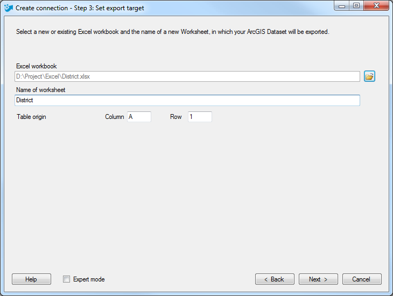
Task: Proceed with the Next button
Action: click(x=318, y=279)
